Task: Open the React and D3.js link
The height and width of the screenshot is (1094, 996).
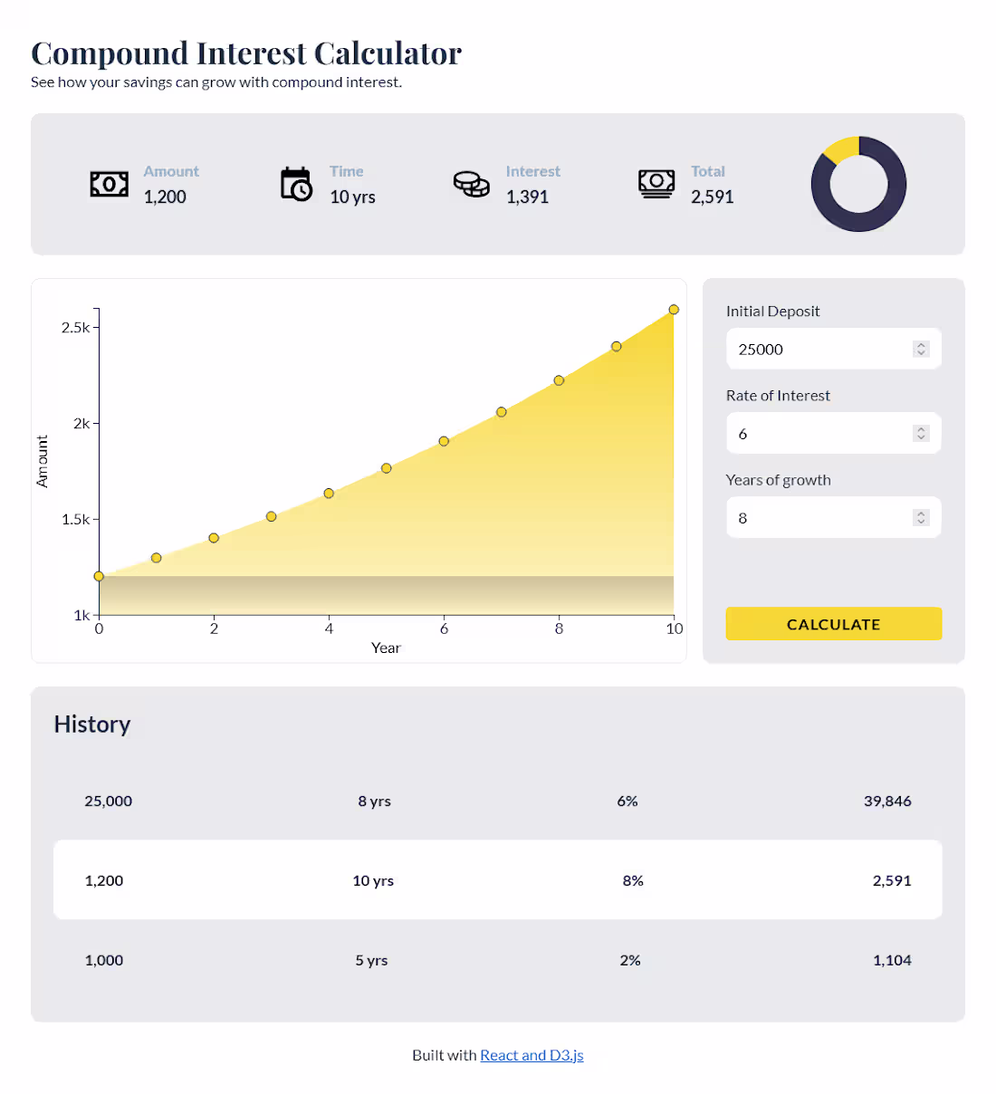Action: coord(532,1055)
